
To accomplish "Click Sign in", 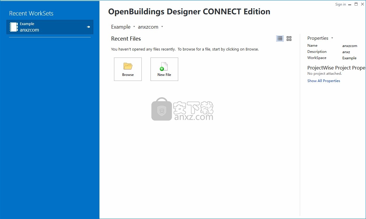I will (340, 4).
